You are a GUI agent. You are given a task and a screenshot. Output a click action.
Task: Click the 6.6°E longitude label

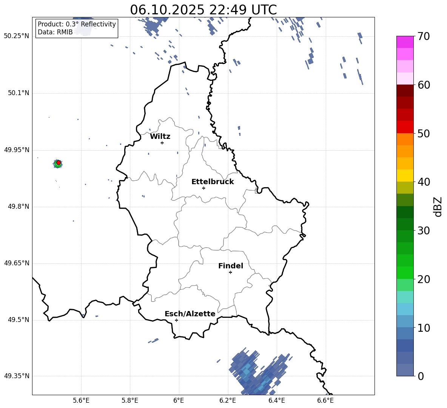[x=325, y=400]
